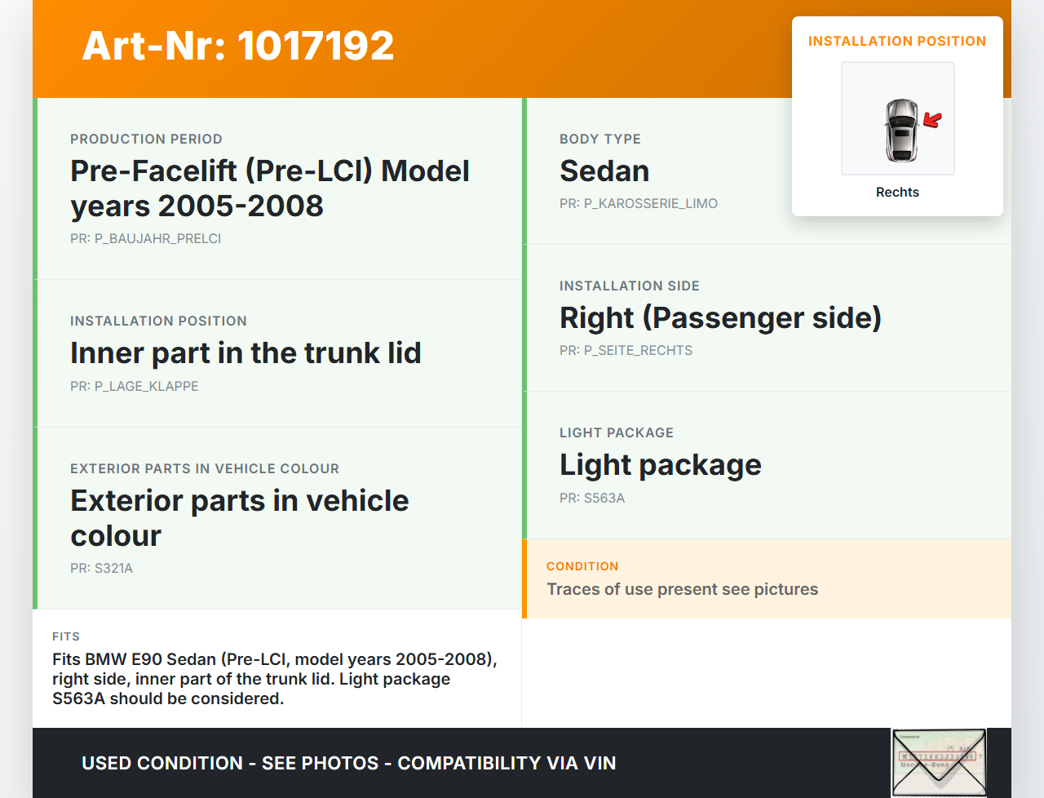Click the red arrow beside the car
The width and height of the screenshot is (1044, 798).
[932, 120]
